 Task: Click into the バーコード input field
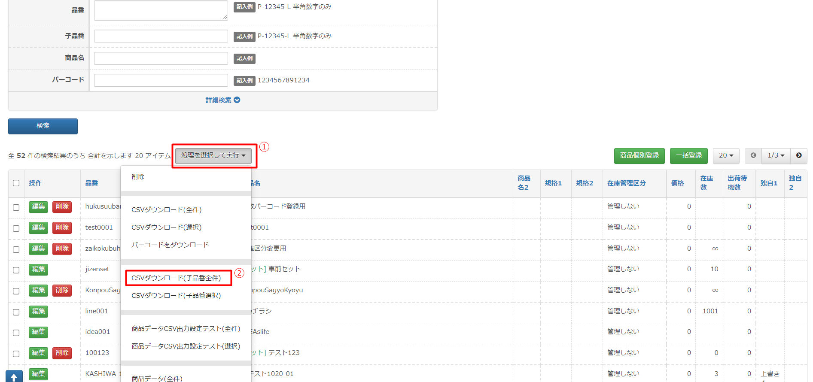click(161, 80)
